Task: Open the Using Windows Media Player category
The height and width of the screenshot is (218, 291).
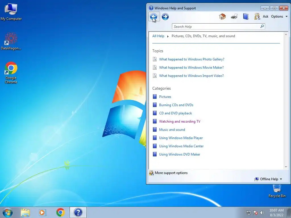Action: [x=181, y=138]
